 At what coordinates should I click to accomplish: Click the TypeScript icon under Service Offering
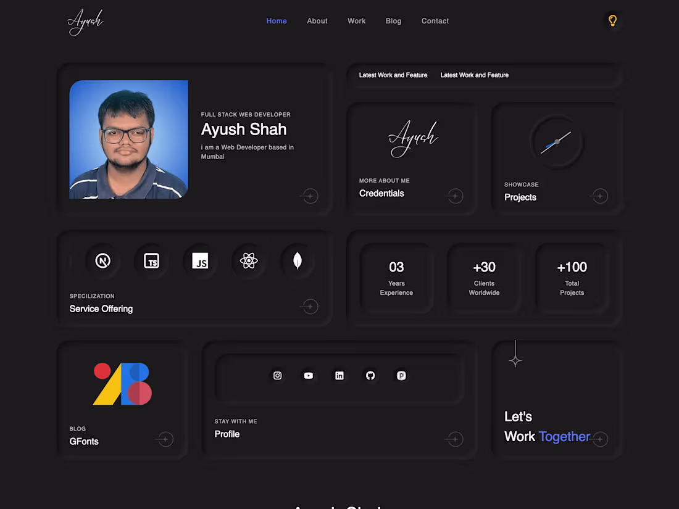(x=151, y=261)
